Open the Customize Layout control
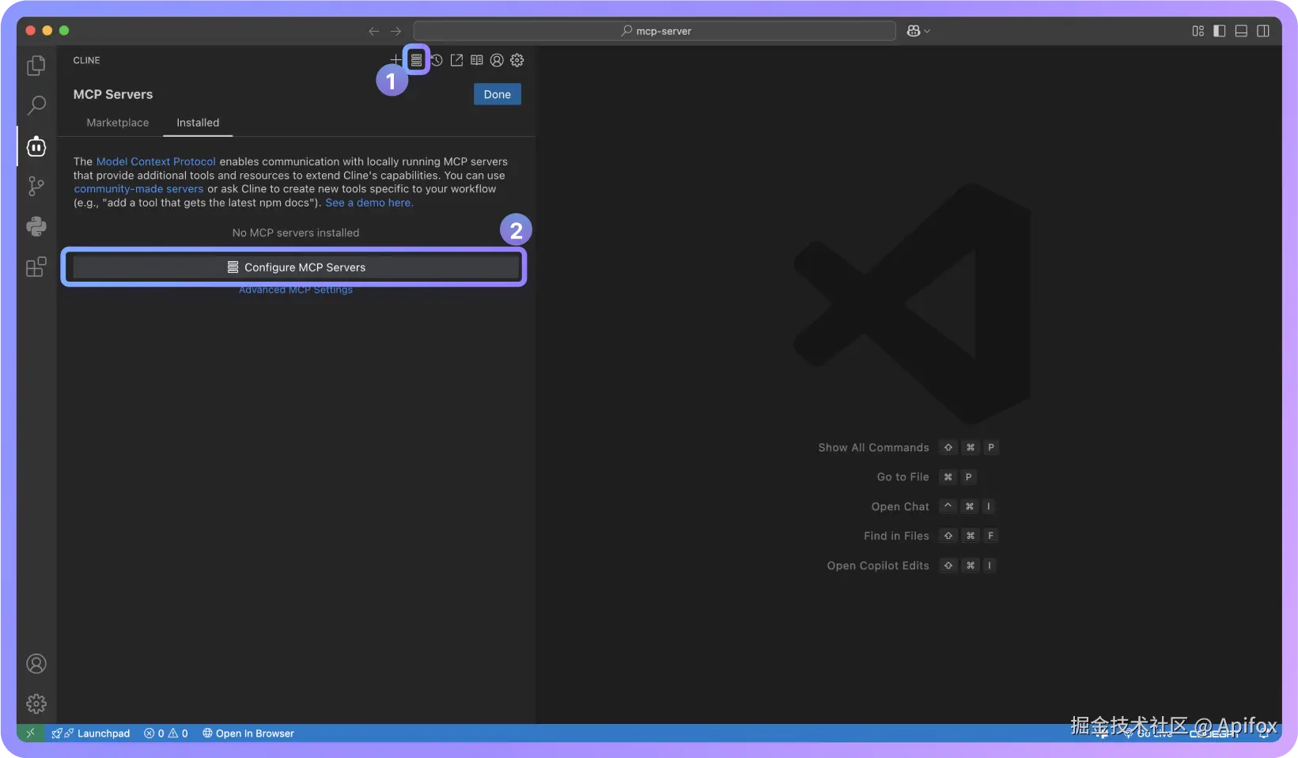The height and width of the screenshot is (758, 1298). tap(1198, 31)
